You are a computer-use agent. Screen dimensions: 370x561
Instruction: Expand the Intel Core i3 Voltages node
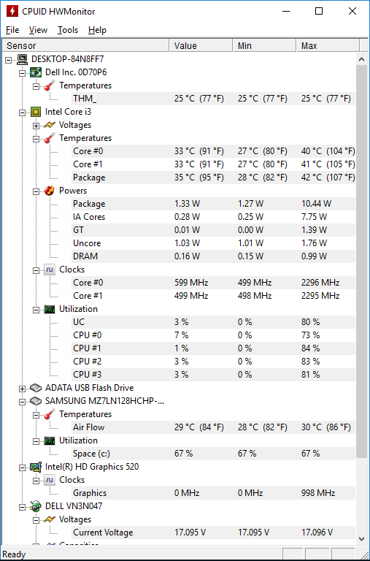(36, 126)
